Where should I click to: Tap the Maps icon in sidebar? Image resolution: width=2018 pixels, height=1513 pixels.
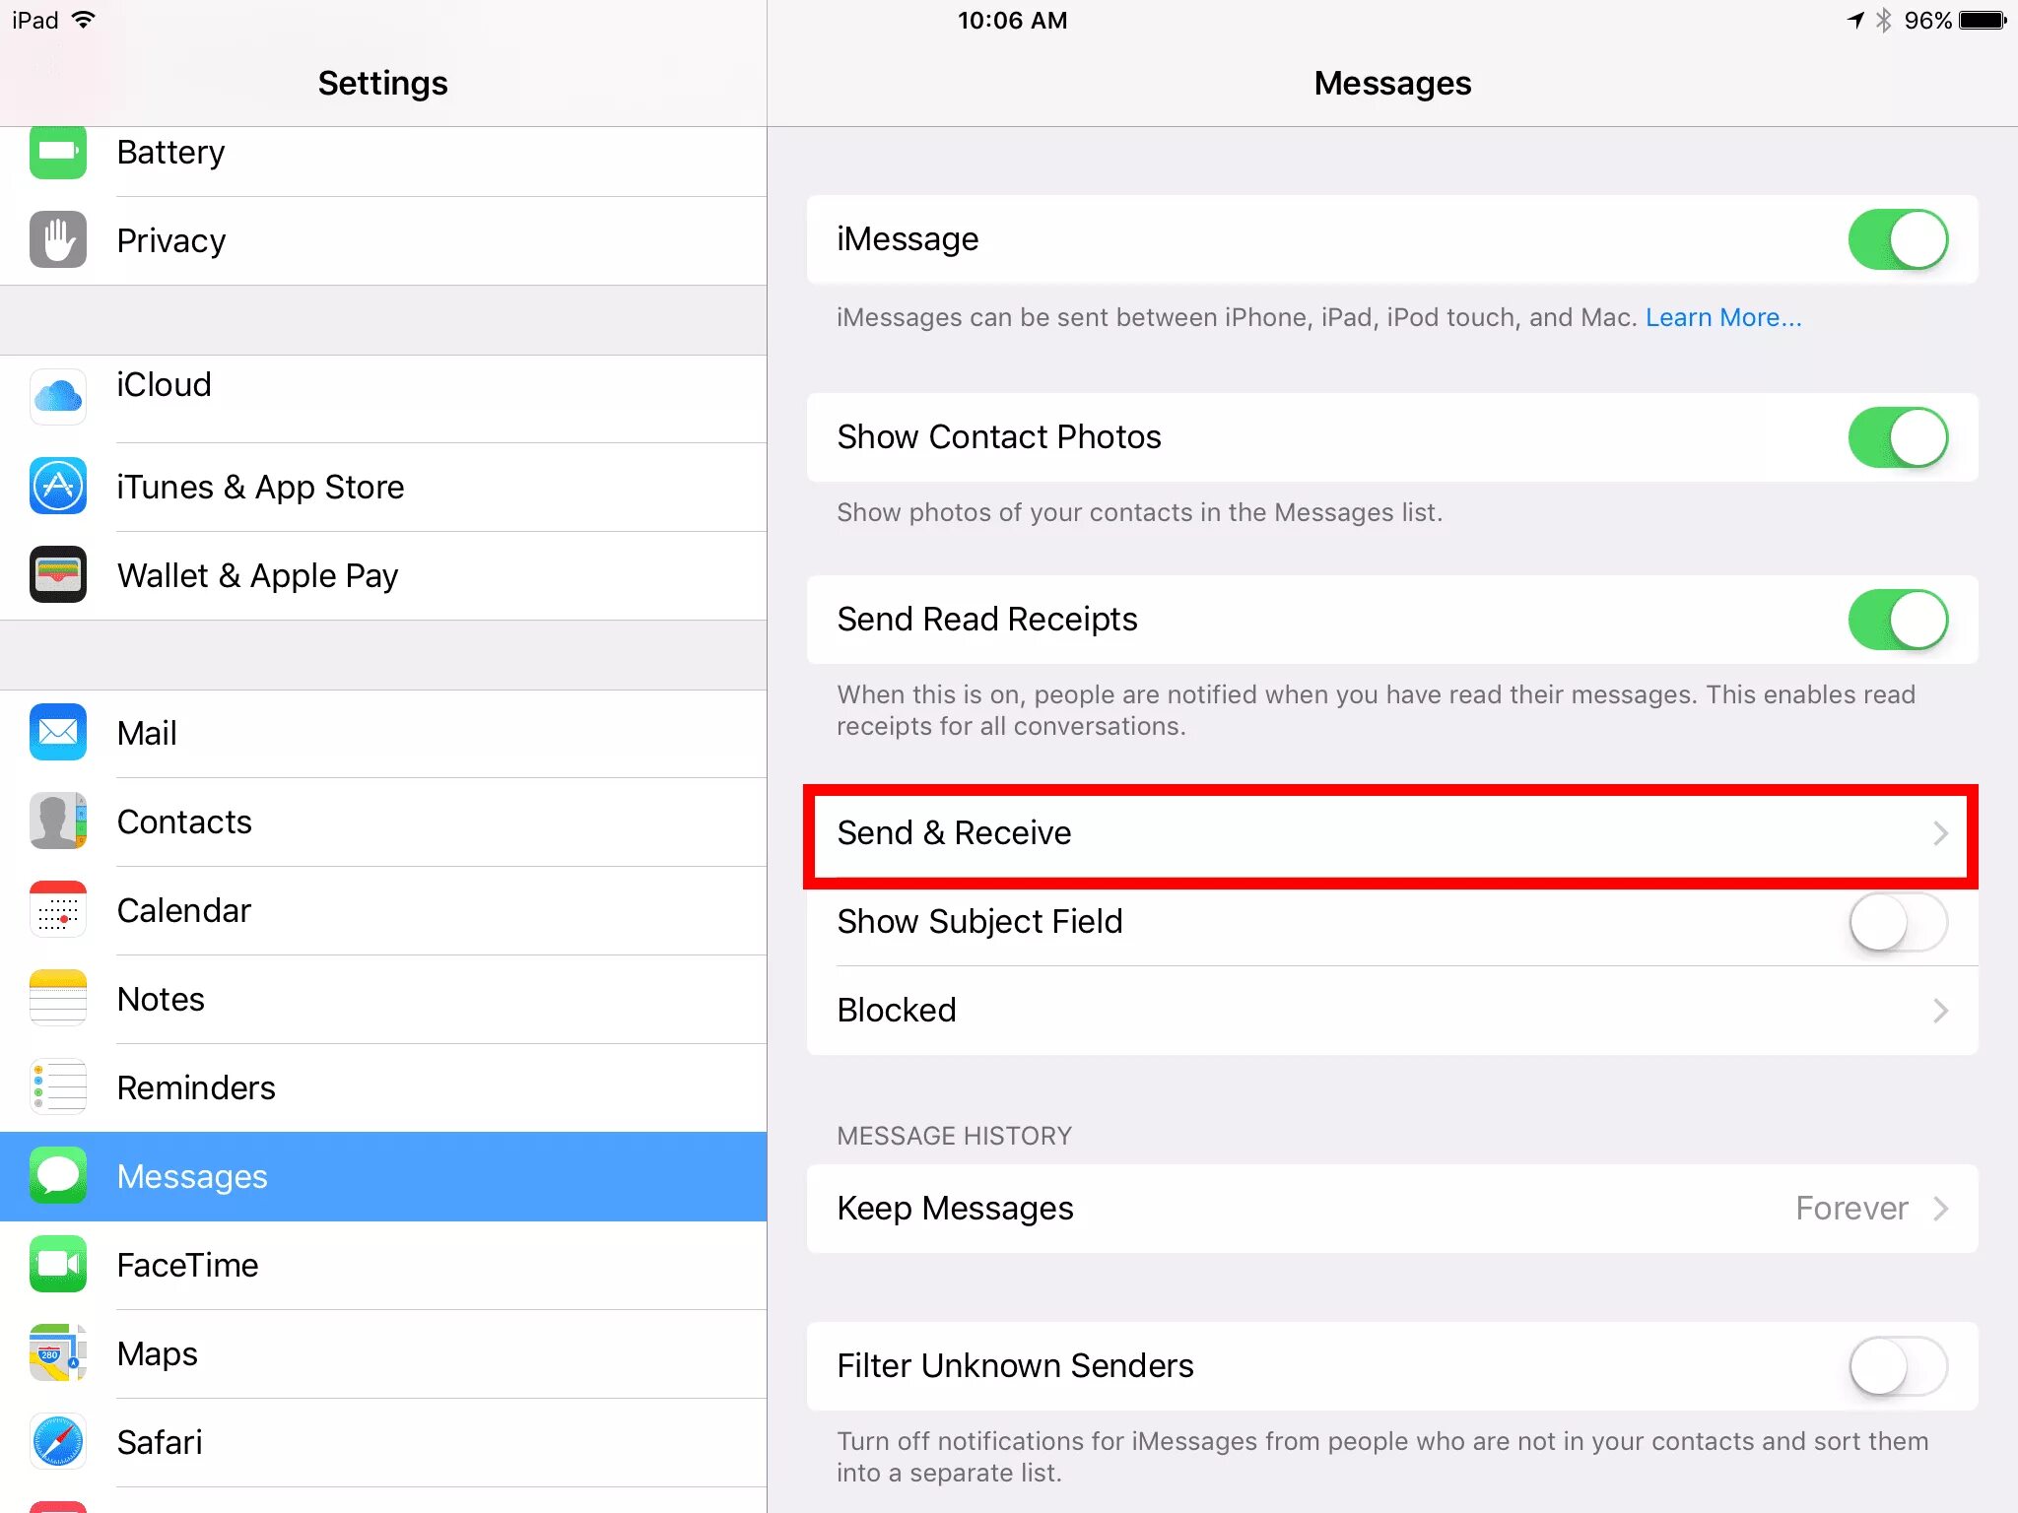point(58,1353)
